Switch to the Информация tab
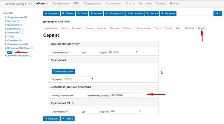The width and height of the screenshot is (224, 124). tap(51, 28)
